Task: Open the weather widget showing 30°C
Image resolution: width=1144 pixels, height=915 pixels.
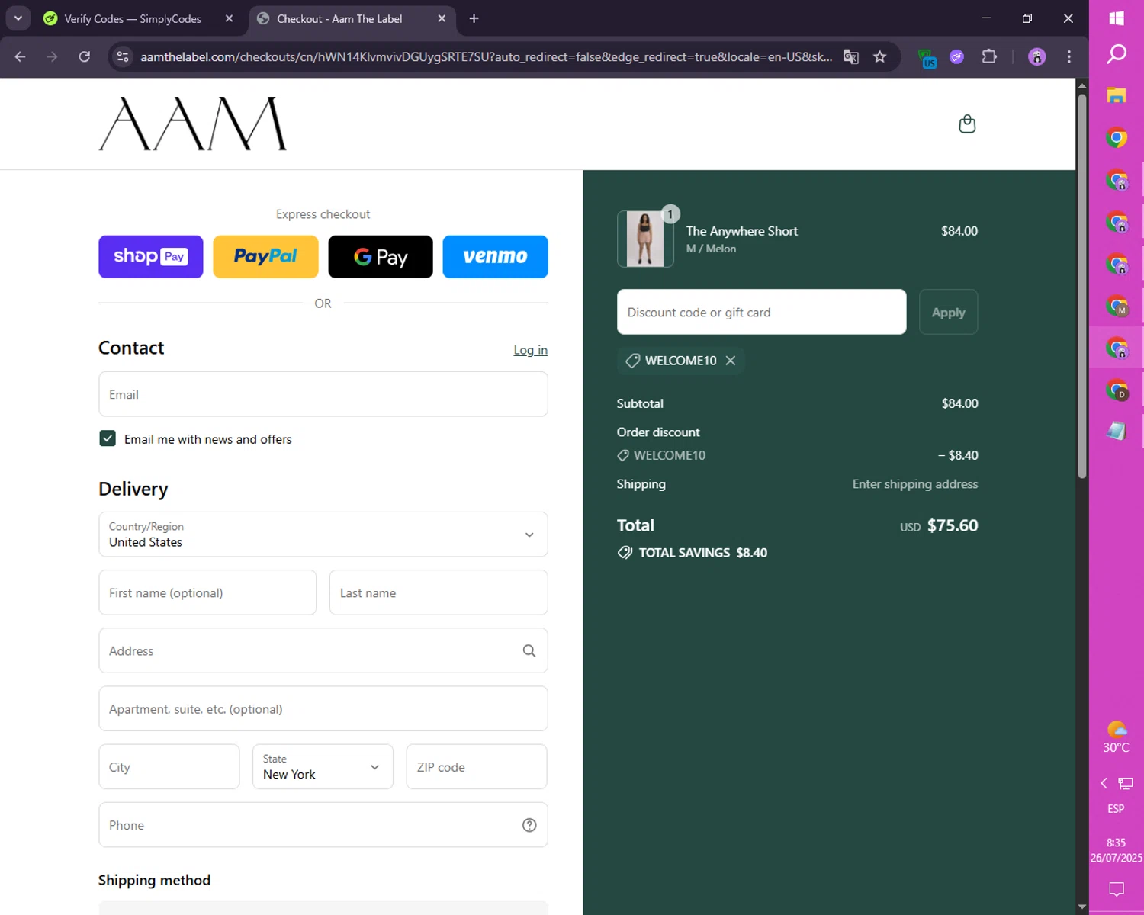Action: [1117, 737]
